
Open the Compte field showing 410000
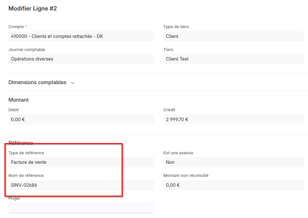click(81, 36)
